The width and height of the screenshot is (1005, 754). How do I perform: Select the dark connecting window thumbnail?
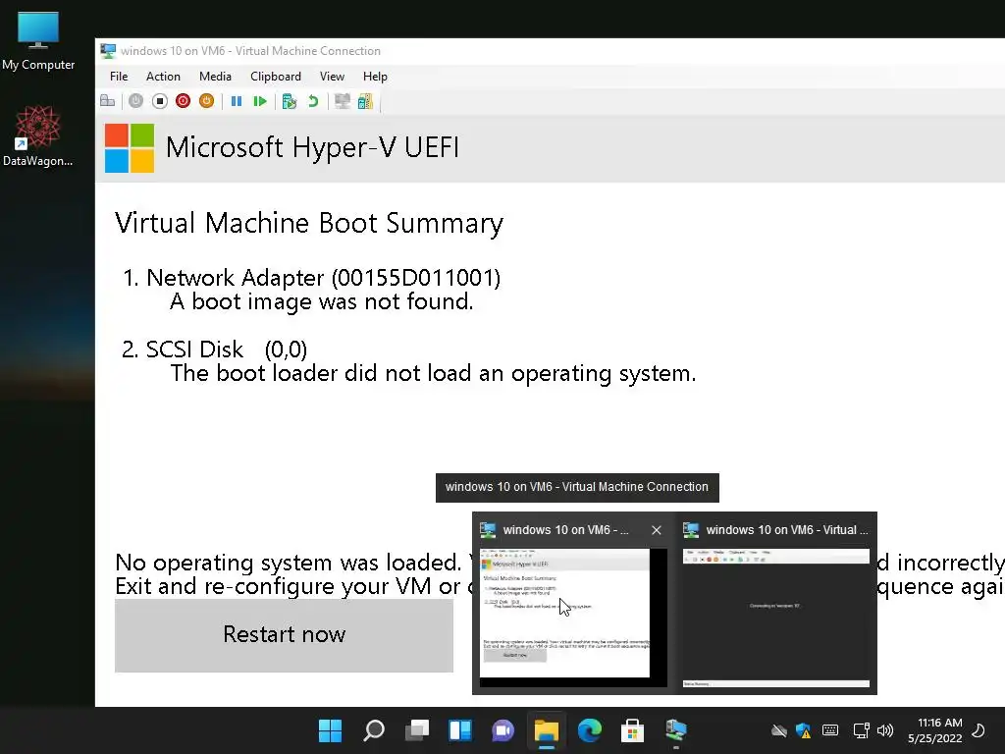pos(775,619)
